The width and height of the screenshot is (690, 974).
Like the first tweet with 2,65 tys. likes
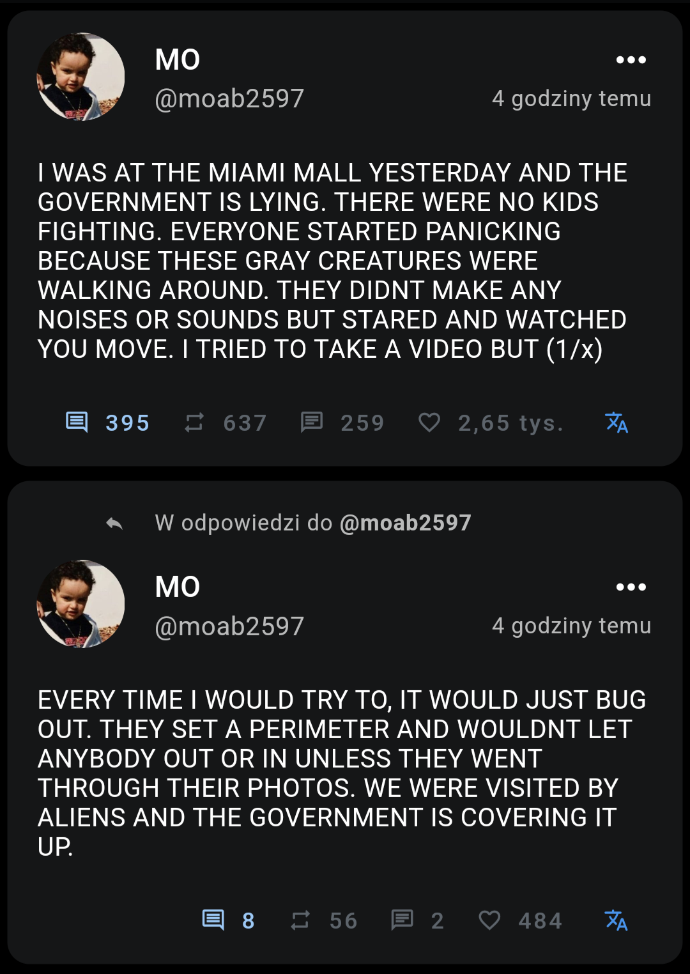click(429, 422)
